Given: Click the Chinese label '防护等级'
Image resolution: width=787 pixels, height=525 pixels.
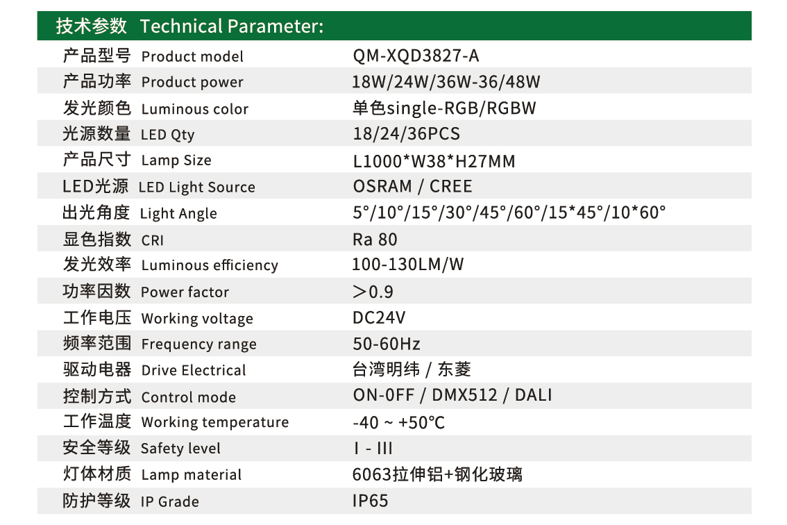Looking at the screenshot, I should tap(96, 501).
